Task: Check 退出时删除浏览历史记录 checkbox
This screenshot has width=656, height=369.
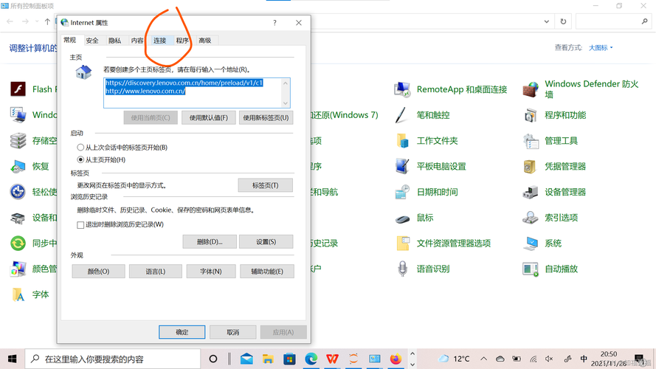Action: click(80, 224)
